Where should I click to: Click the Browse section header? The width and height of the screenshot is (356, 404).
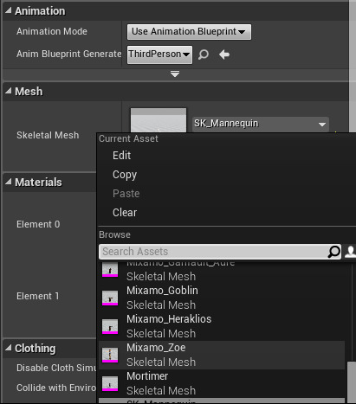(114, 234)
